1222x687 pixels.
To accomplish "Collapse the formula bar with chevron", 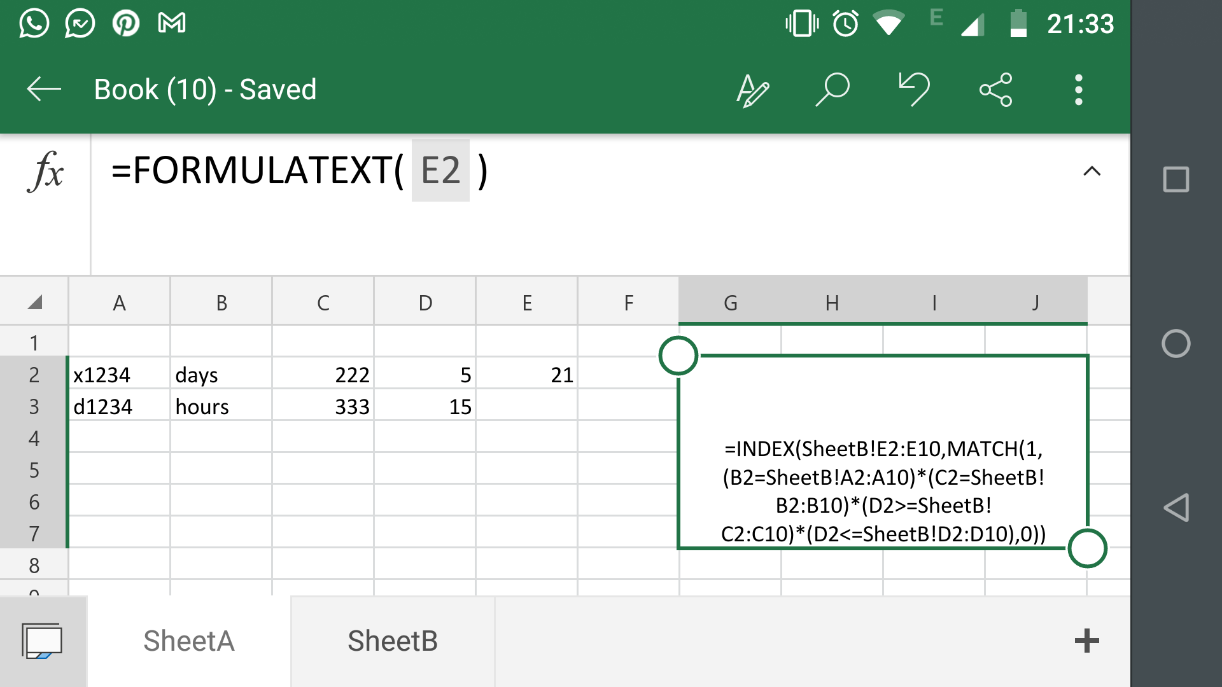I will pos(1092,171).
